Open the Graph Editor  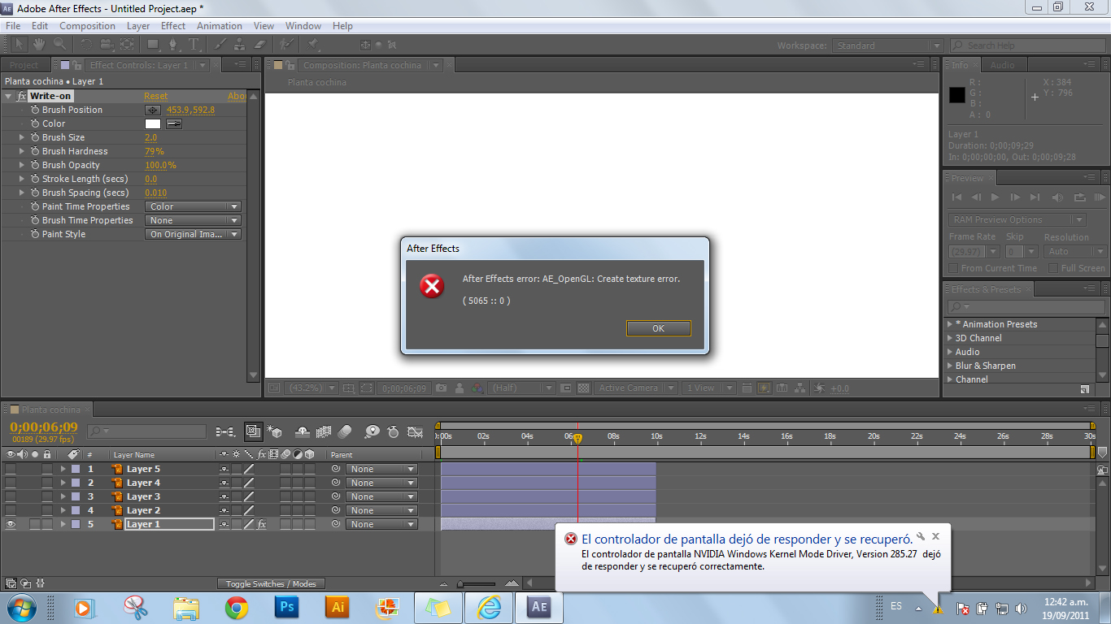[x=415, y=431]
